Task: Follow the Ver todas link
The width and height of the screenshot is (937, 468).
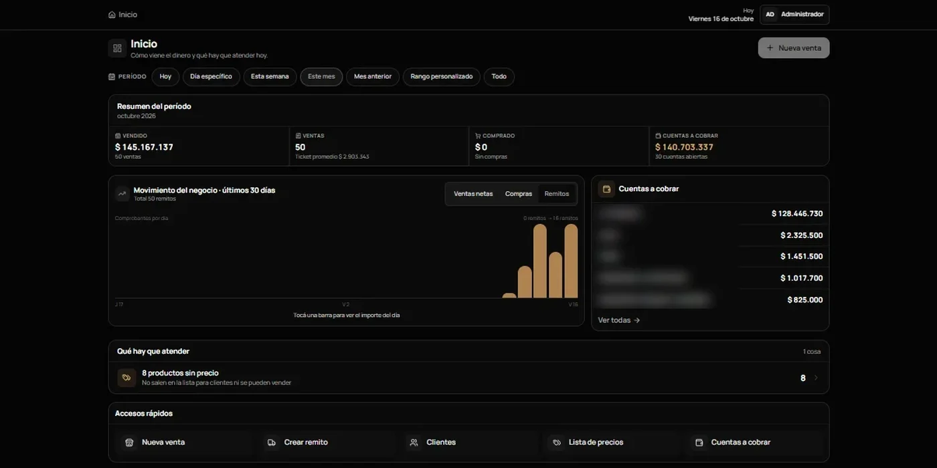Action: 619,320
